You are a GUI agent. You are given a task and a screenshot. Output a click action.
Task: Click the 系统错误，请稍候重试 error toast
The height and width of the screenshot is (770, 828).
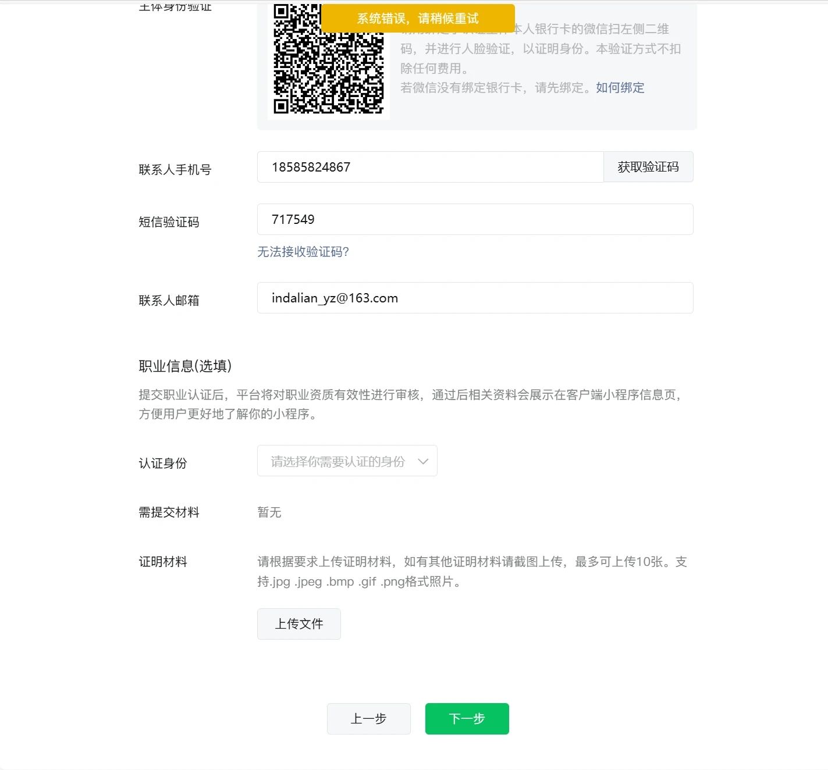(x=418, y=19)
